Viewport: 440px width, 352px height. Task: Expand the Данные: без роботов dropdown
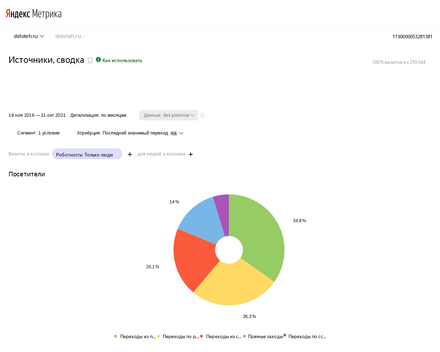click(x=169, y=115)
